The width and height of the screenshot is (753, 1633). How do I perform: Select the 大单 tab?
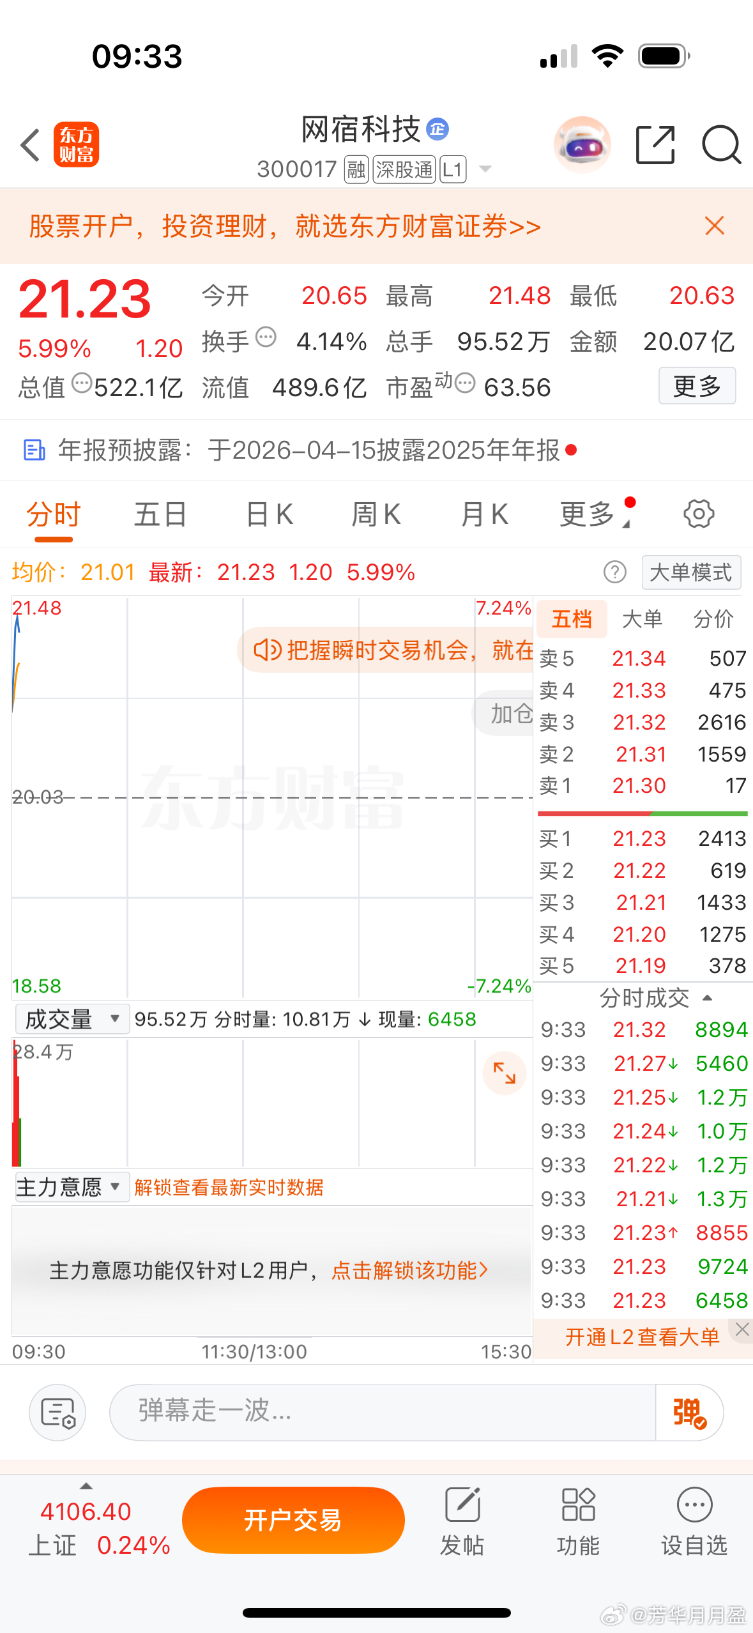coord(642,619)
